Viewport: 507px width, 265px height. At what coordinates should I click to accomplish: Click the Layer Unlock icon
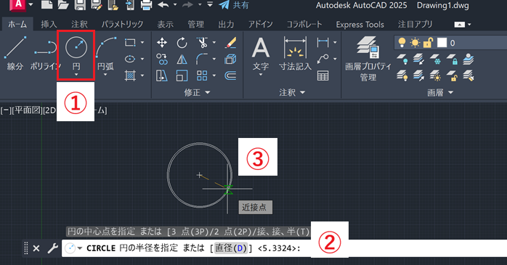point(452,76)
